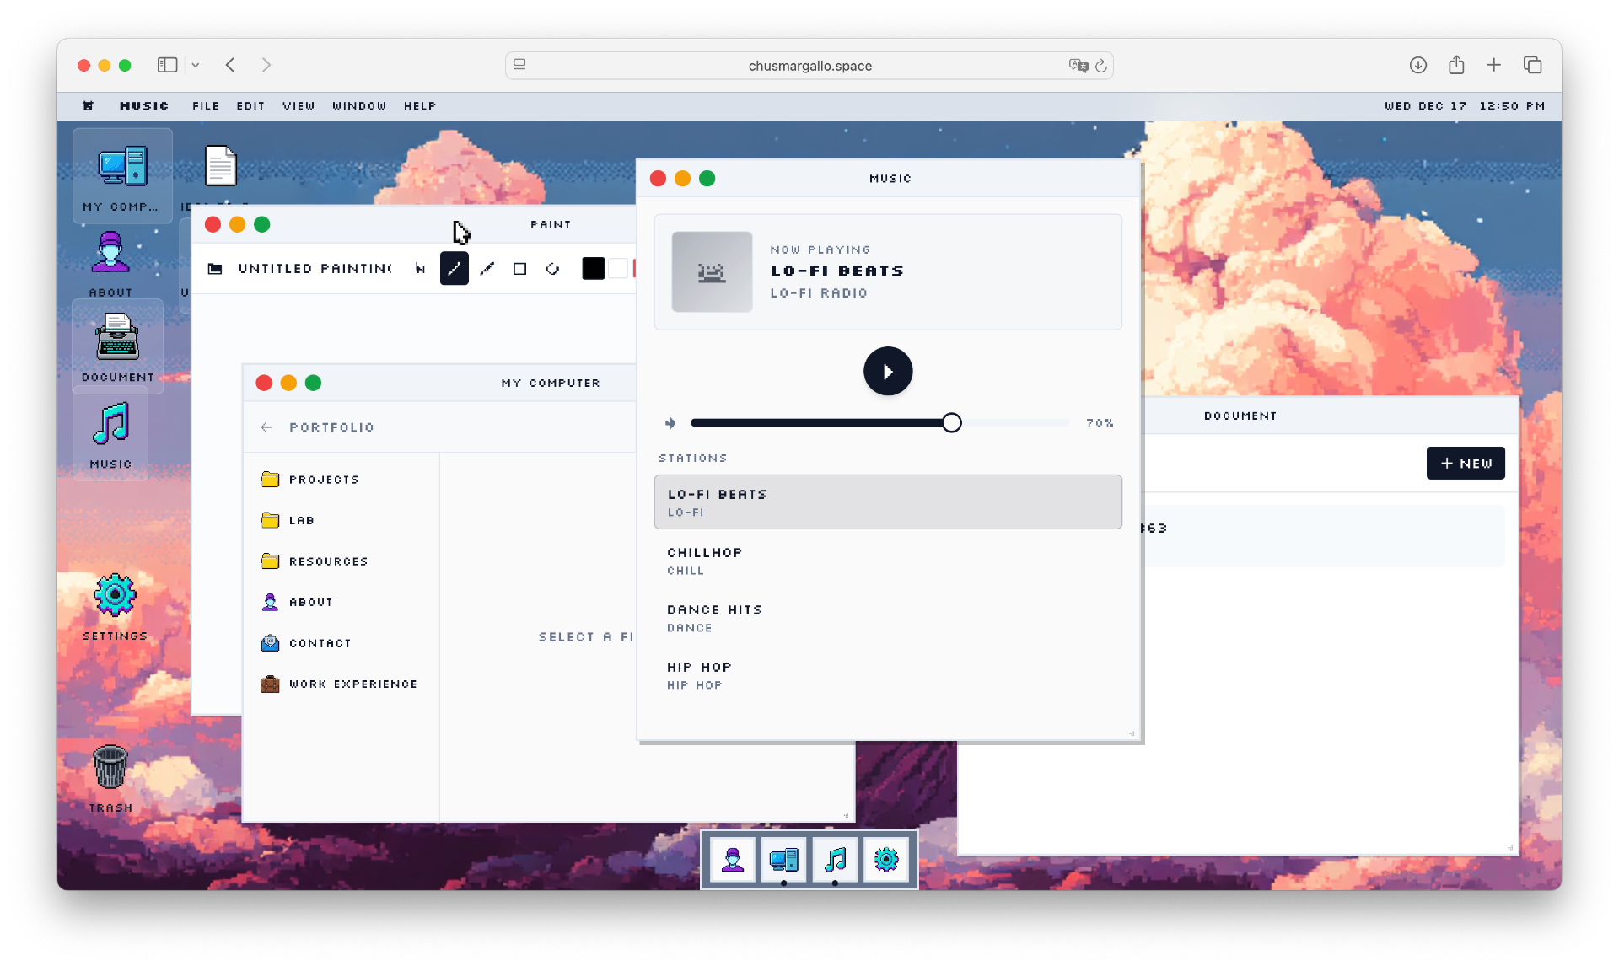Create a new document with the New button
1619x966 pixels.
point(1465,463)
